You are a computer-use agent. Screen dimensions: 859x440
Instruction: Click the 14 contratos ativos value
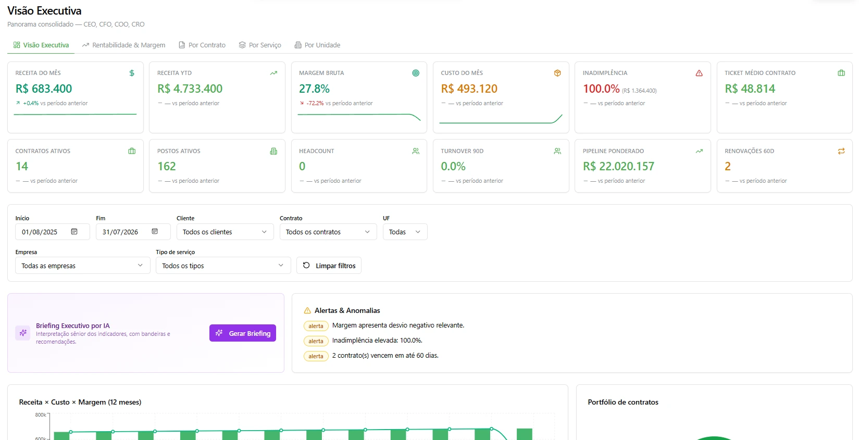pyautogui.click(x=22, y=166)
